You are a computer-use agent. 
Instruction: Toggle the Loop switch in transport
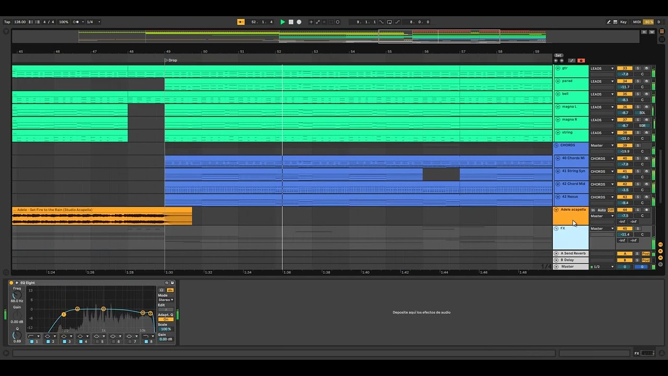click(x=389, y=22)
